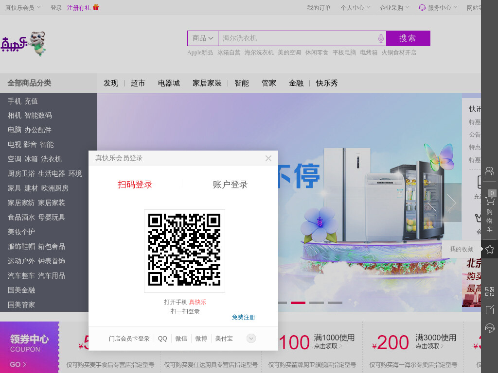Click the 注册有礼 link
Image resolution: width=498 pixels, height=373 pixels.
coord(79,8)
